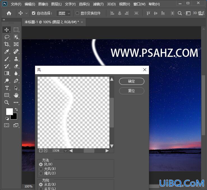Swap foreground and background colors
This screenshot has width=207, height=190.
point(16,109)
